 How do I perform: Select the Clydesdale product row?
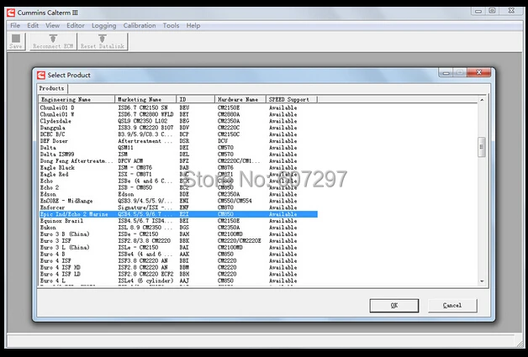point(178,121)
